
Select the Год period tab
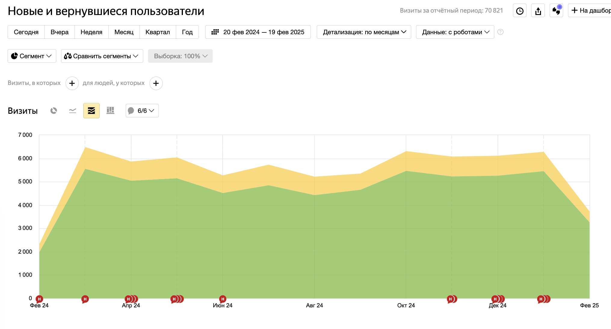click(x=187, y=32)
